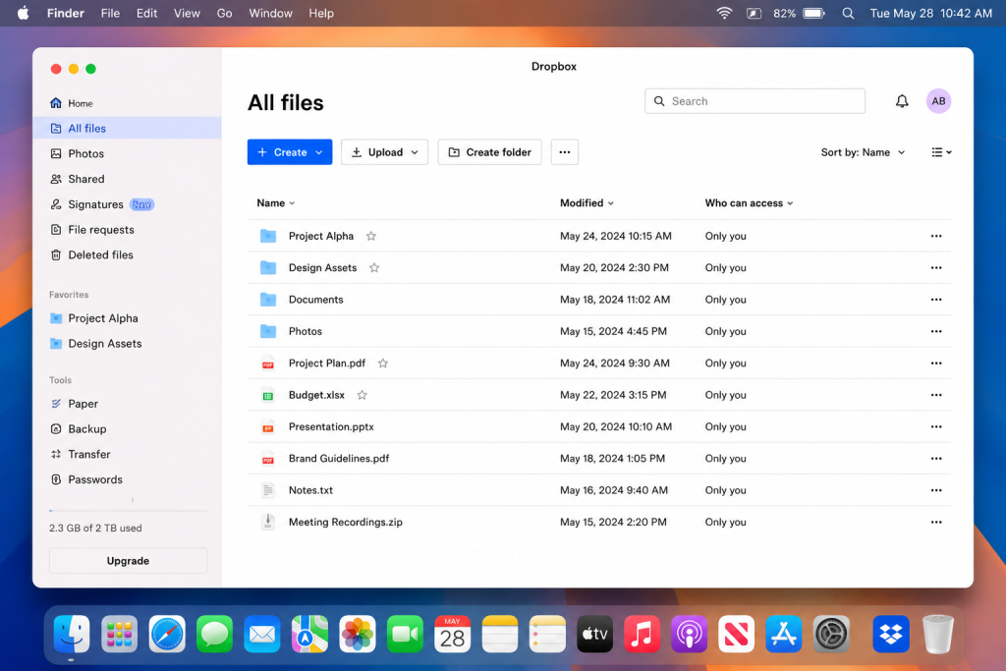Click the storage usage progress bar

click(129, 511)
